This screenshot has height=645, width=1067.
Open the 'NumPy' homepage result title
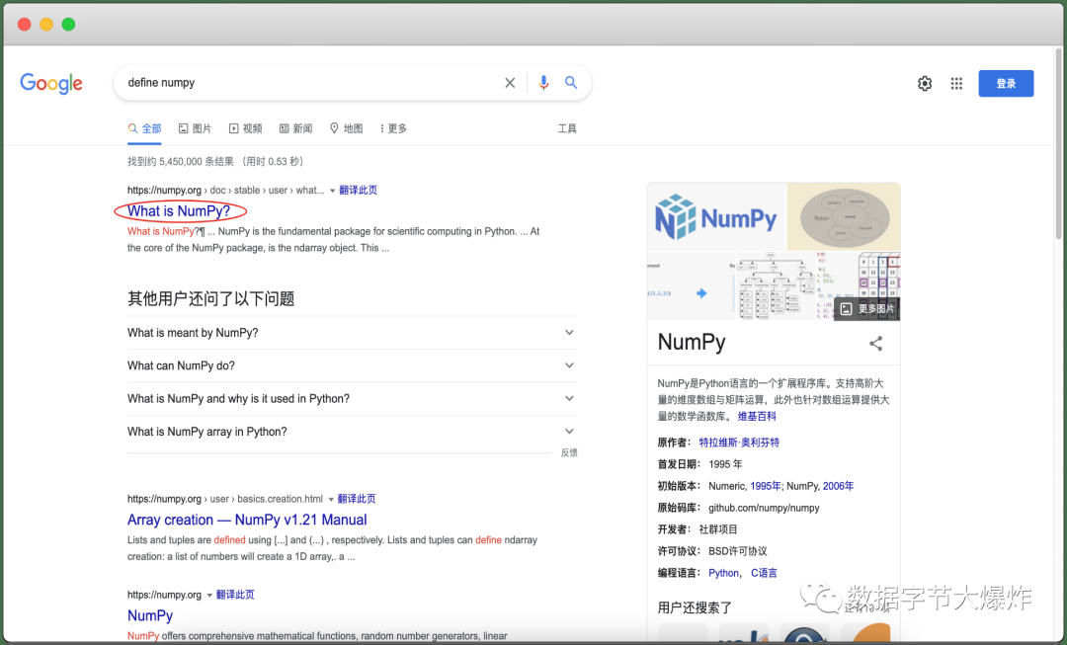click(150, 615)
